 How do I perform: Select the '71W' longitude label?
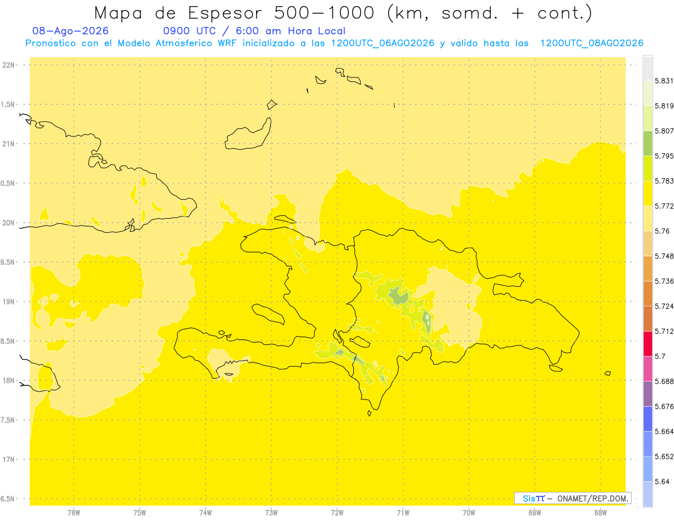pyautogui.click(x=403, y=513)
